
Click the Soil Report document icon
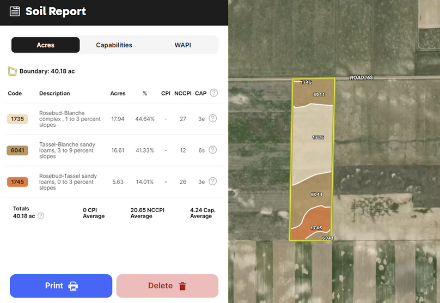point(15,11)
